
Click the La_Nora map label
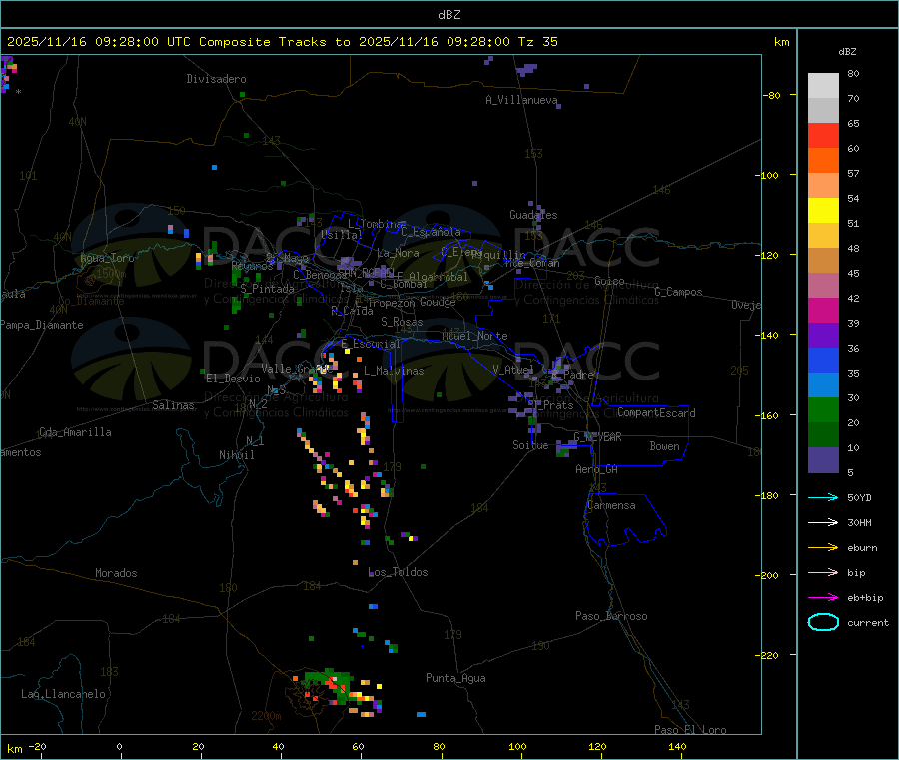tap(398, 253)
